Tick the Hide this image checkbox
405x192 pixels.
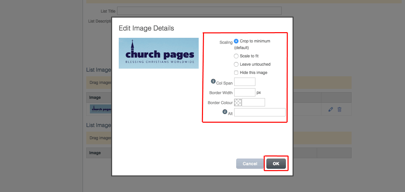click(236, 73)
